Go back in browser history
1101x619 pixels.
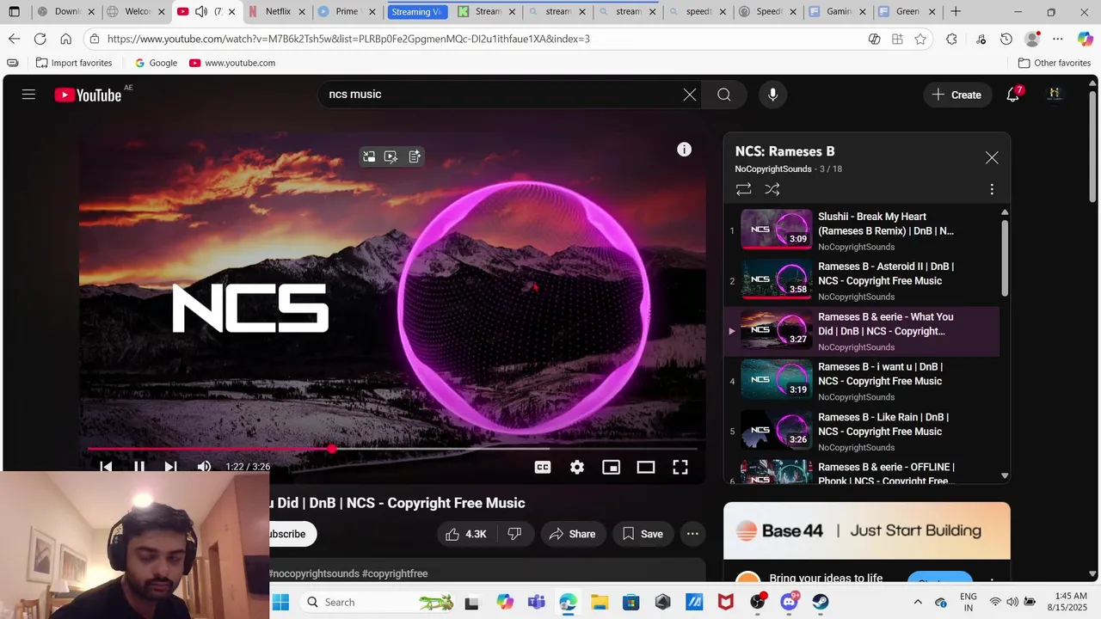[14, 40]
